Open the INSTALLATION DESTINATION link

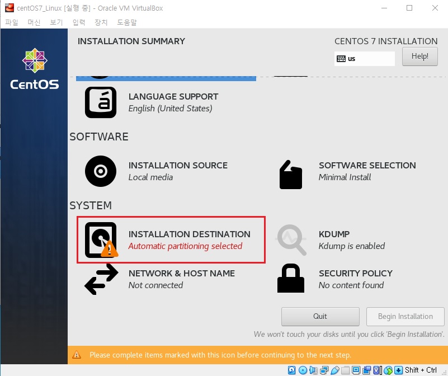(x=189, y=234)
